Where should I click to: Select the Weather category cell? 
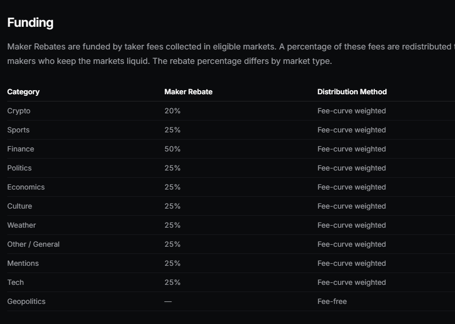coord(22,225)
